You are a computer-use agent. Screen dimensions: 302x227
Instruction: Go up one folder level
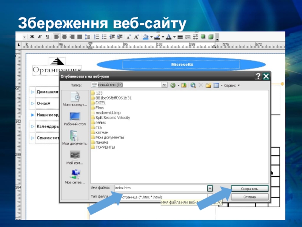click(184, 85)
